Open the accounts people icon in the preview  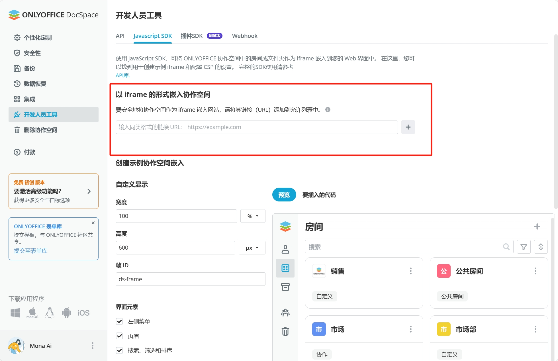click(285, 313)
